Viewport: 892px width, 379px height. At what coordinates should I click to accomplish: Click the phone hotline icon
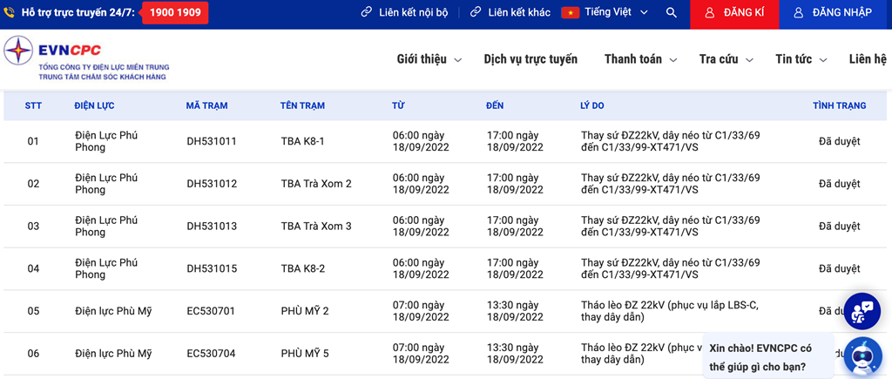point(9,12)
